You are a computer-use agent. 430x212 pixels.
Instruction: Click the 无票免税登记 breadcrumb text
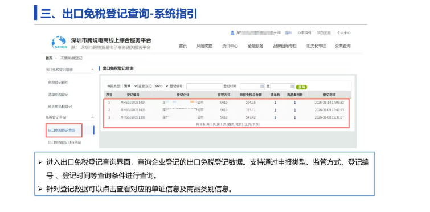[71, 58]
